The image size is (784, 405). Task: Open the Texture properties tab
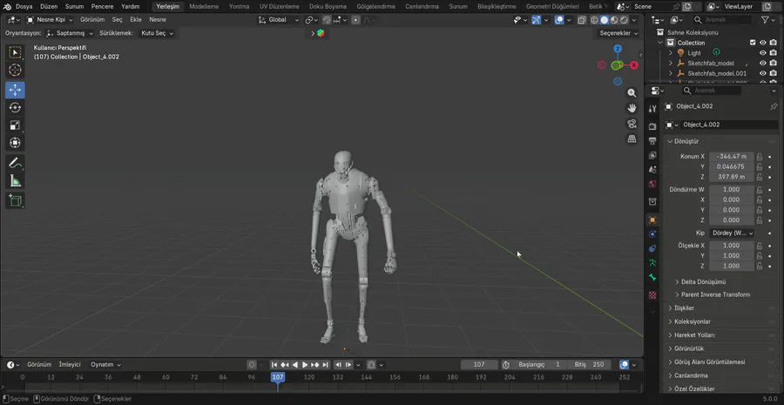(652, 295)
